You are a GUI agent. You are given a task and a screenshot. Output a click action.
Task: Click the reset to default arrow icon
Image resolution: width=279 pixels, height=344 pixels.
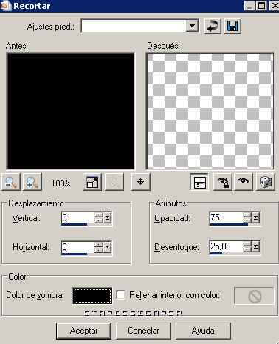213,26
